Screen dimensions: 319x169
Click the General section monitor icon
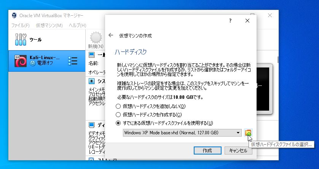coord(91,55)
